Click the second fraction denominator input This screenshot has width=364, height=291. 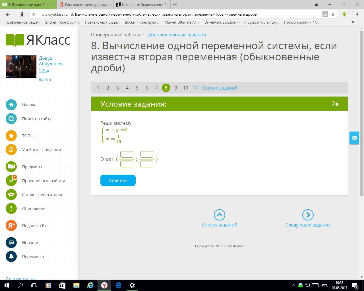(x=147, y=164)
